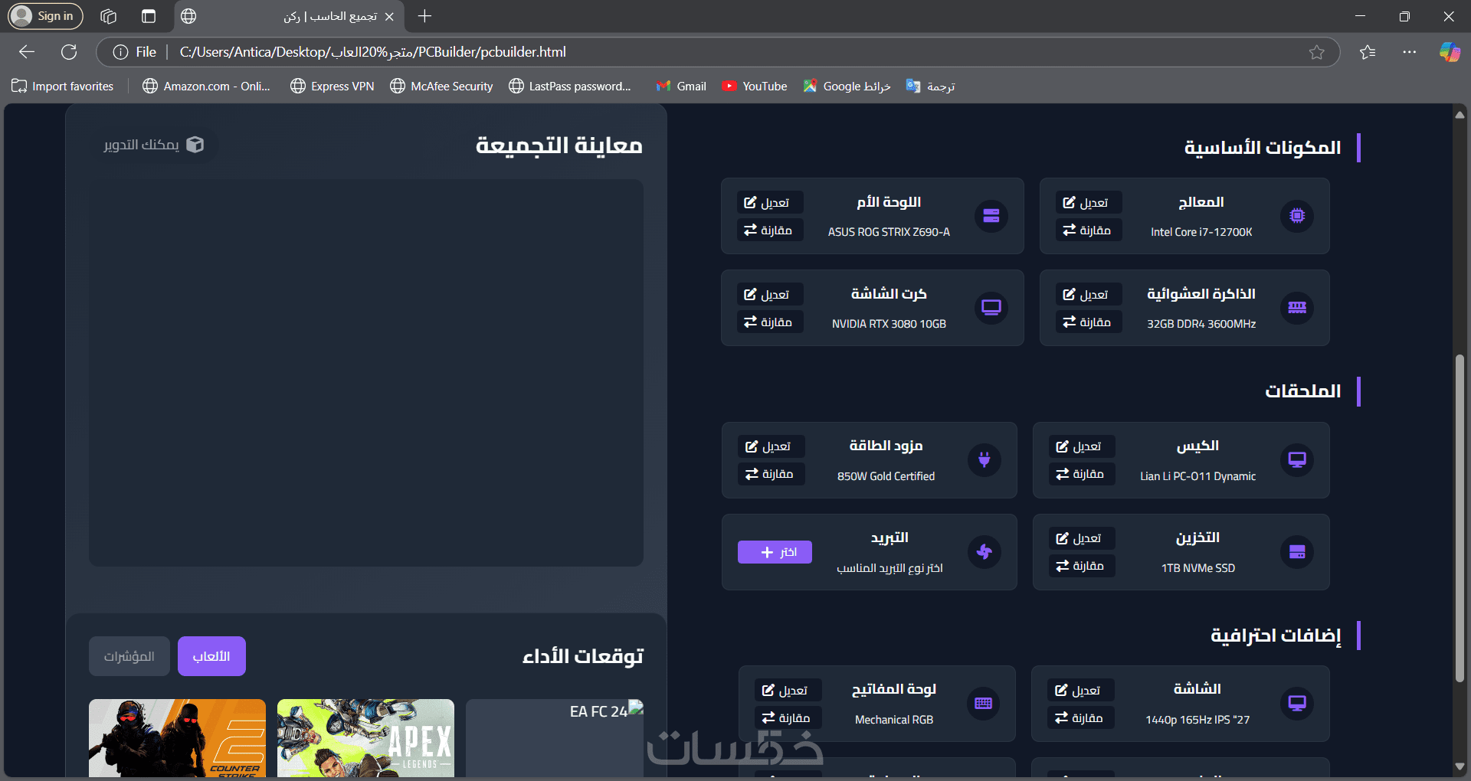Select the الألعاب performance tab

(x=211, y=656)
